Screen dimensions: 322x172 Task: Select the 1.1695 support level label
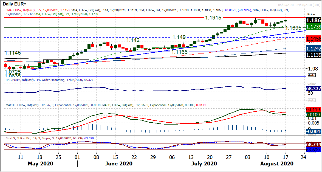[293, 28]
